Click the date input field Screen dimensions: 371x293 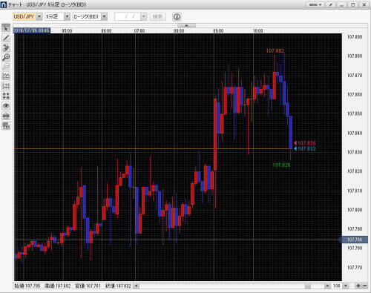click(x=128, y=16)
